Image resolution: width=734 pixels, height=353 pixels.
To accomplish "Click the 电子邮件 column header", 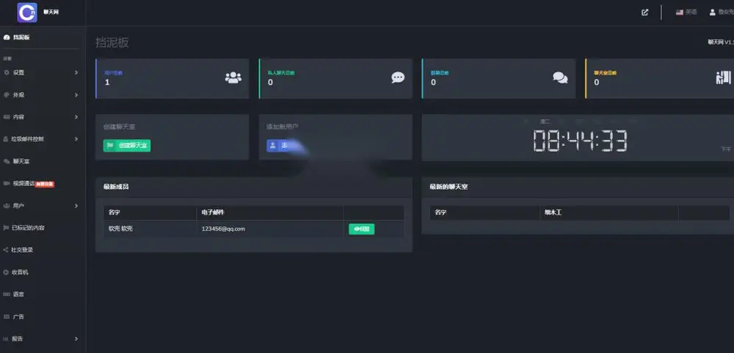I will [213, 213].
